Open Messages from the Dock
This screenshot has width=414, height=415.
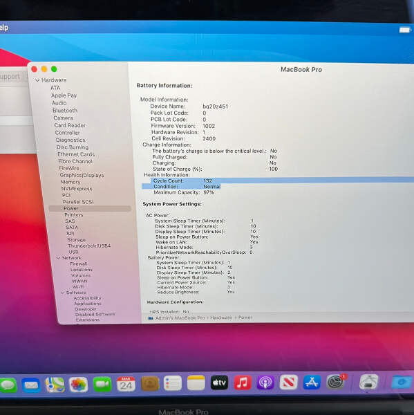point(8,385)
